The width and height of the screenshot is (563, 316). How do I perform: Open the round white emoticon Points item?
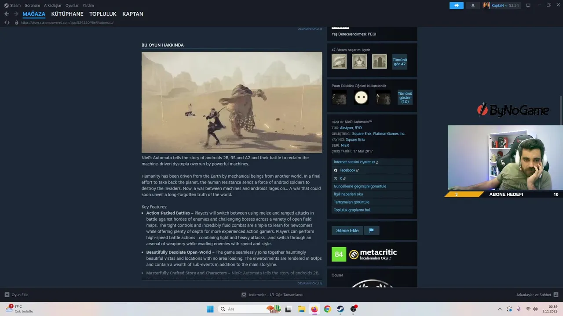click(x=361, y=97)
